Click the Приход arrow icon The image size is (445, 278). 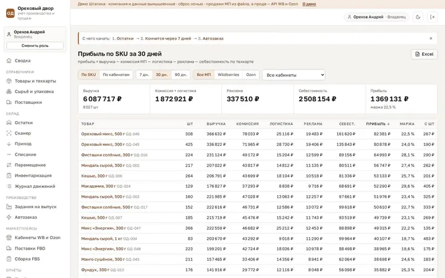[x=9, y=143]
